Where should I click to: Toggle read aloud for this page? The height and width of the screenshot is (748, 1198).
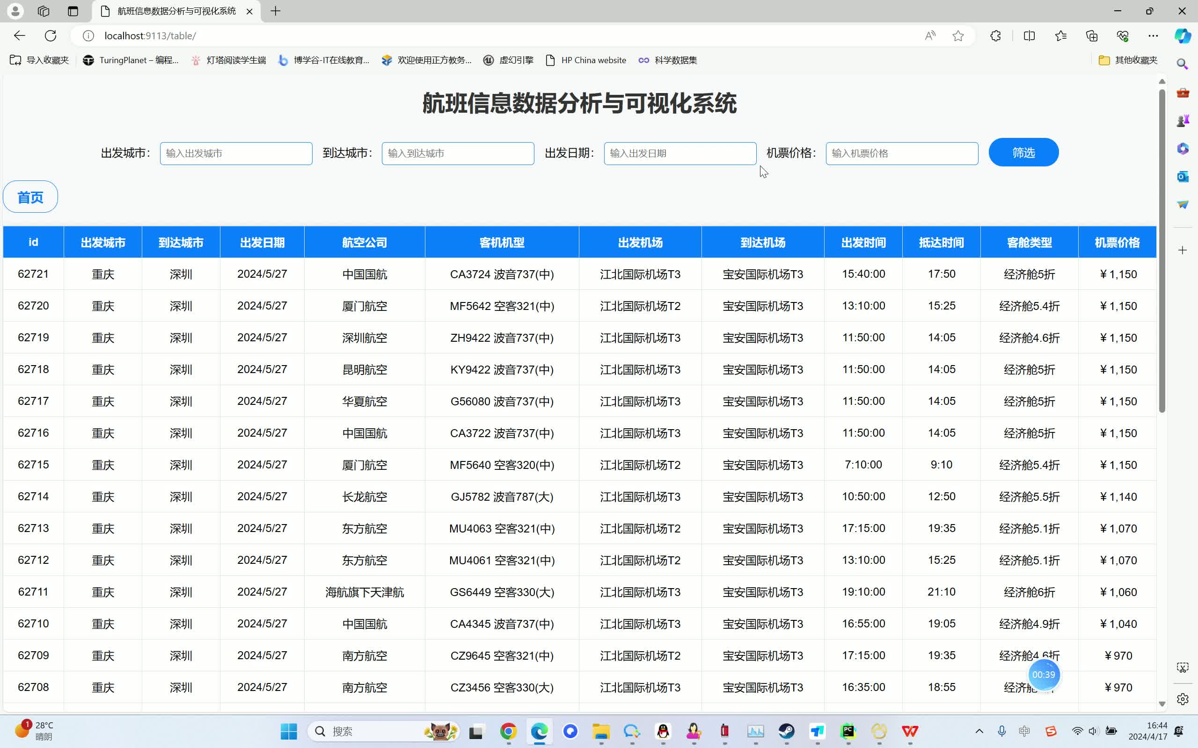pos(930,35)
